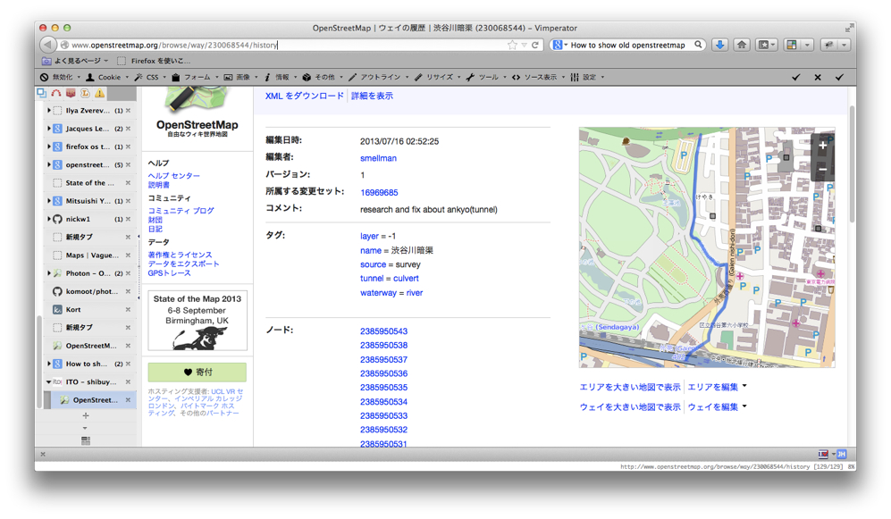Switch to the komoot/phot... tab
This screenshot has height=519, width=891.
coord(89,291)
